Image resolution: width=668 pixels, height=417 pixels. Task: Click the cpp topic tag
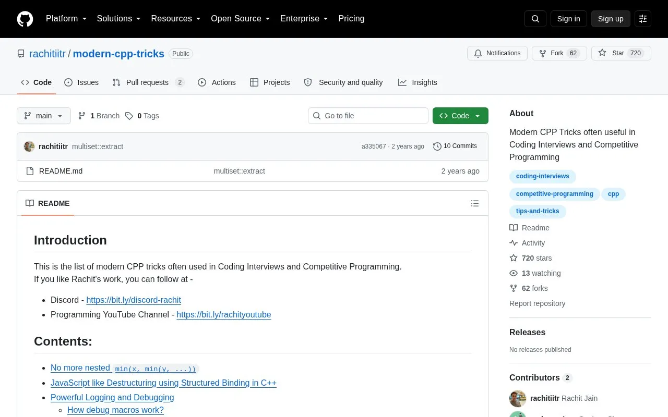coord(614,194)
